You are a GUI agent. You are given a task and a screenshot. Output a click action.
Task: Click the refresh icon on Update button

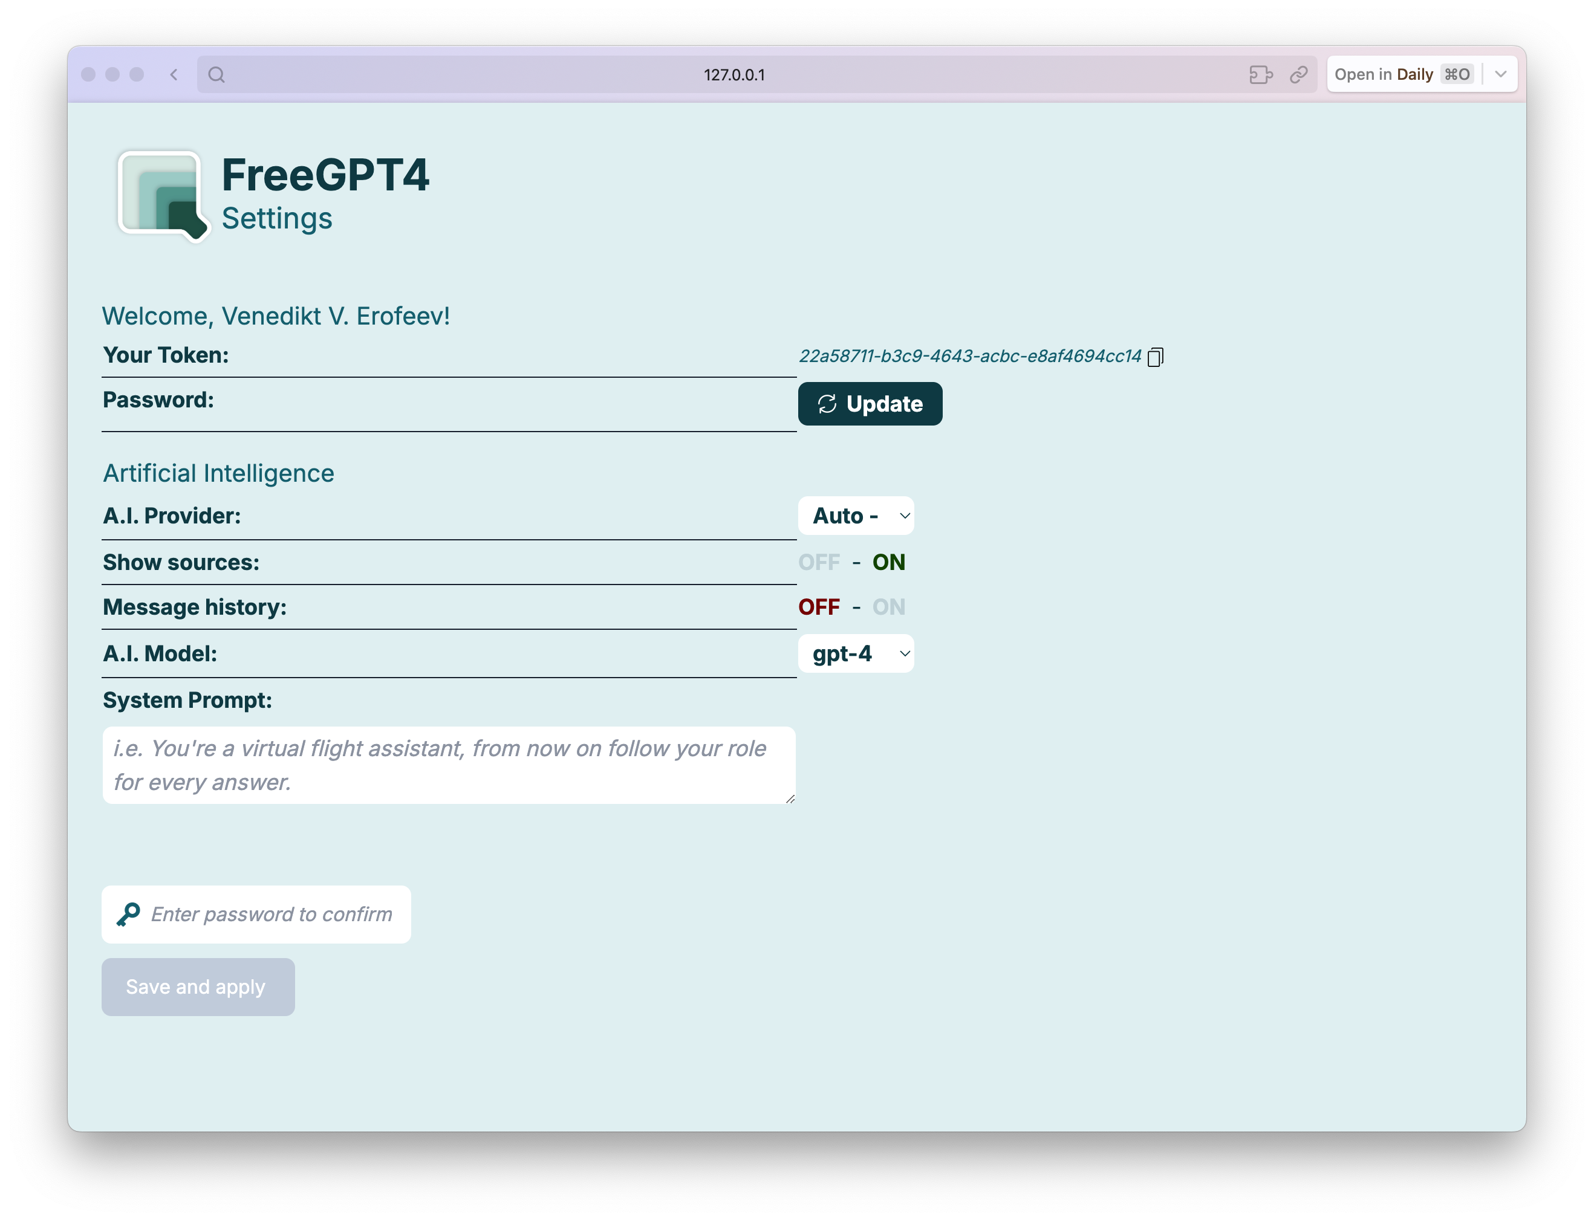click(827, 404)
